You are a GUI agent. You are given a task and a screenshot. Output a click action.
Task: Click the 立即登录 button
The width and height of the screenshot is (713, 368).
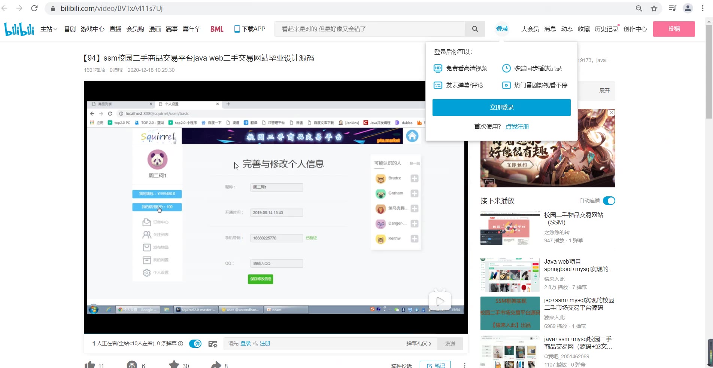coord(501,107)
